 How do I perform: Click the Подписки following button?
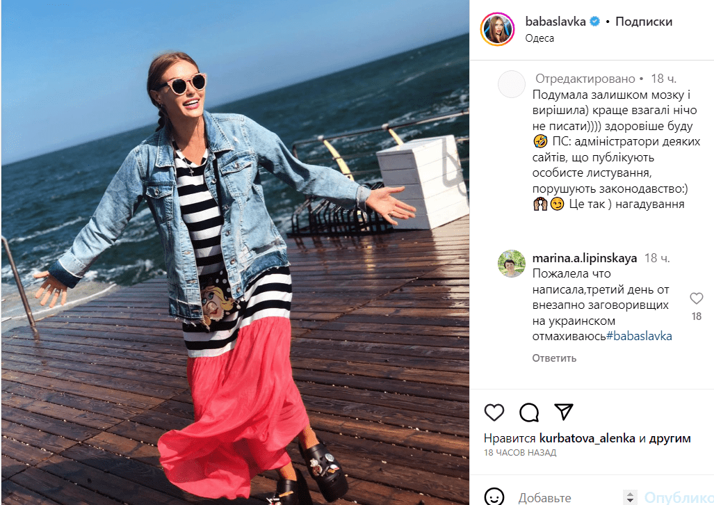click(644, 22)
